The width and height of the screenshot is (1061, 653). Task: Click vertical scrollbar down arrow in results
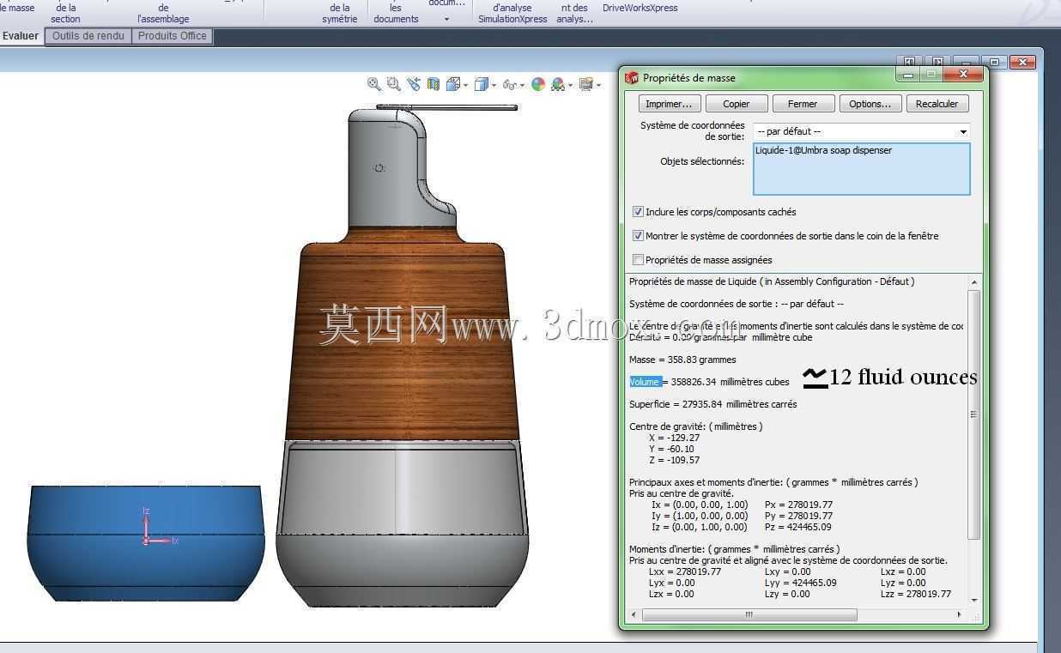coord(974,600)
